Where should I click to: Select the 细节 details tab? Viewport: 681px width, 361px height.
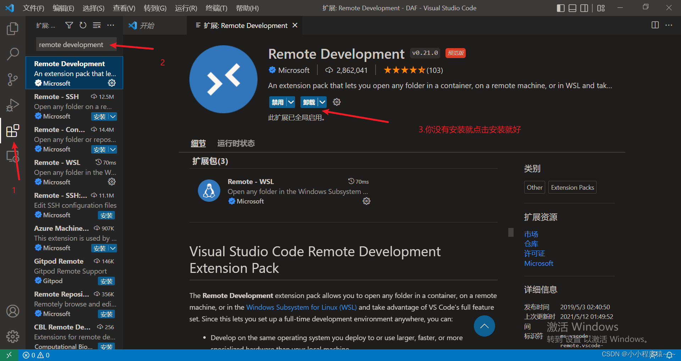pyautogui.click(x=198, y=143)
